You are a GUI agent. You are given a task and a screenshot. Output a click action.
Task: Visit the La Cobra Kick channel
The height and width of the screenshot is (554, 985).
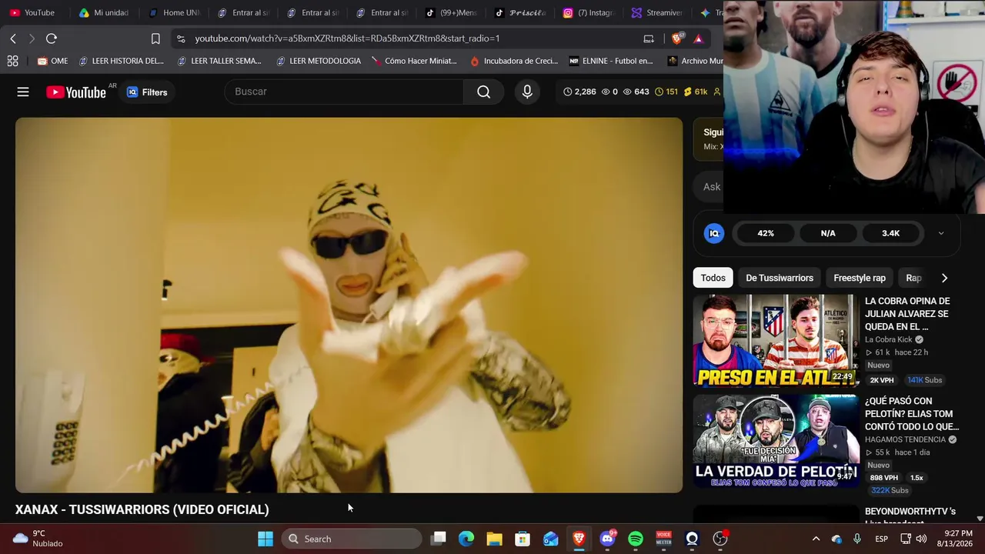pyautogui.click(x=888, y=339)
